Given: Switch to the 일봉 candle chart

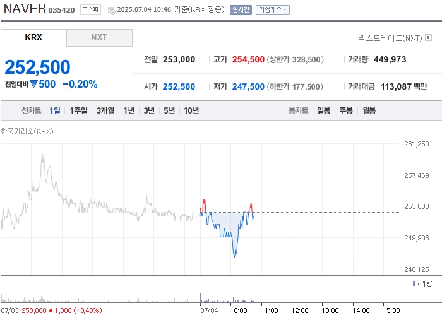Looking at the screenshot, I should click(x=323, y=110).
